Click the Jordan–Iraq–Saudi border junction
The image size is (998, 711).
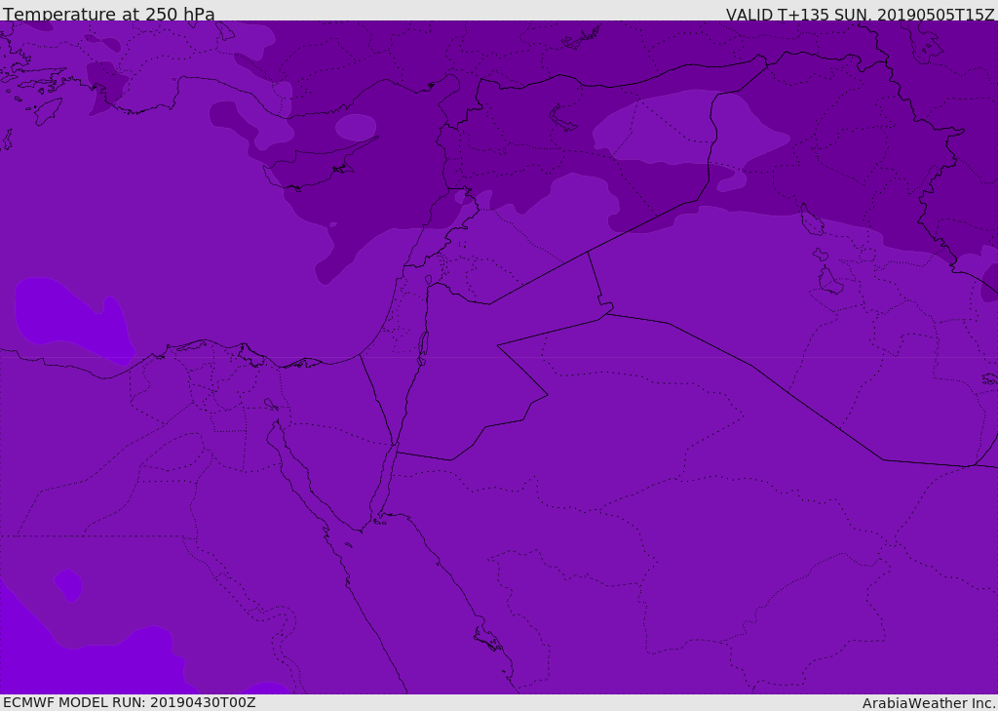click(606, 312)
